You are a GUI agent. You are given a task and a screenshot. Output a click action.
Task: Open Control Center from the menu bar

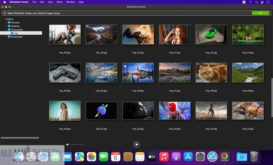tap(262, 2)
